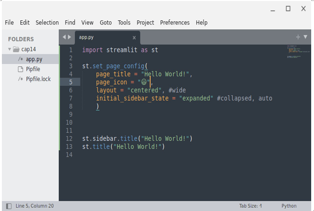Click the emoji on line 5
Screen dimensions: 314x211
[144, 82]
